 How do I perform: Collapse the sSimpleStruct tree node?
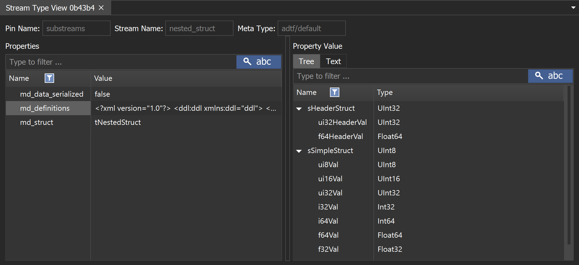(299, 151)
